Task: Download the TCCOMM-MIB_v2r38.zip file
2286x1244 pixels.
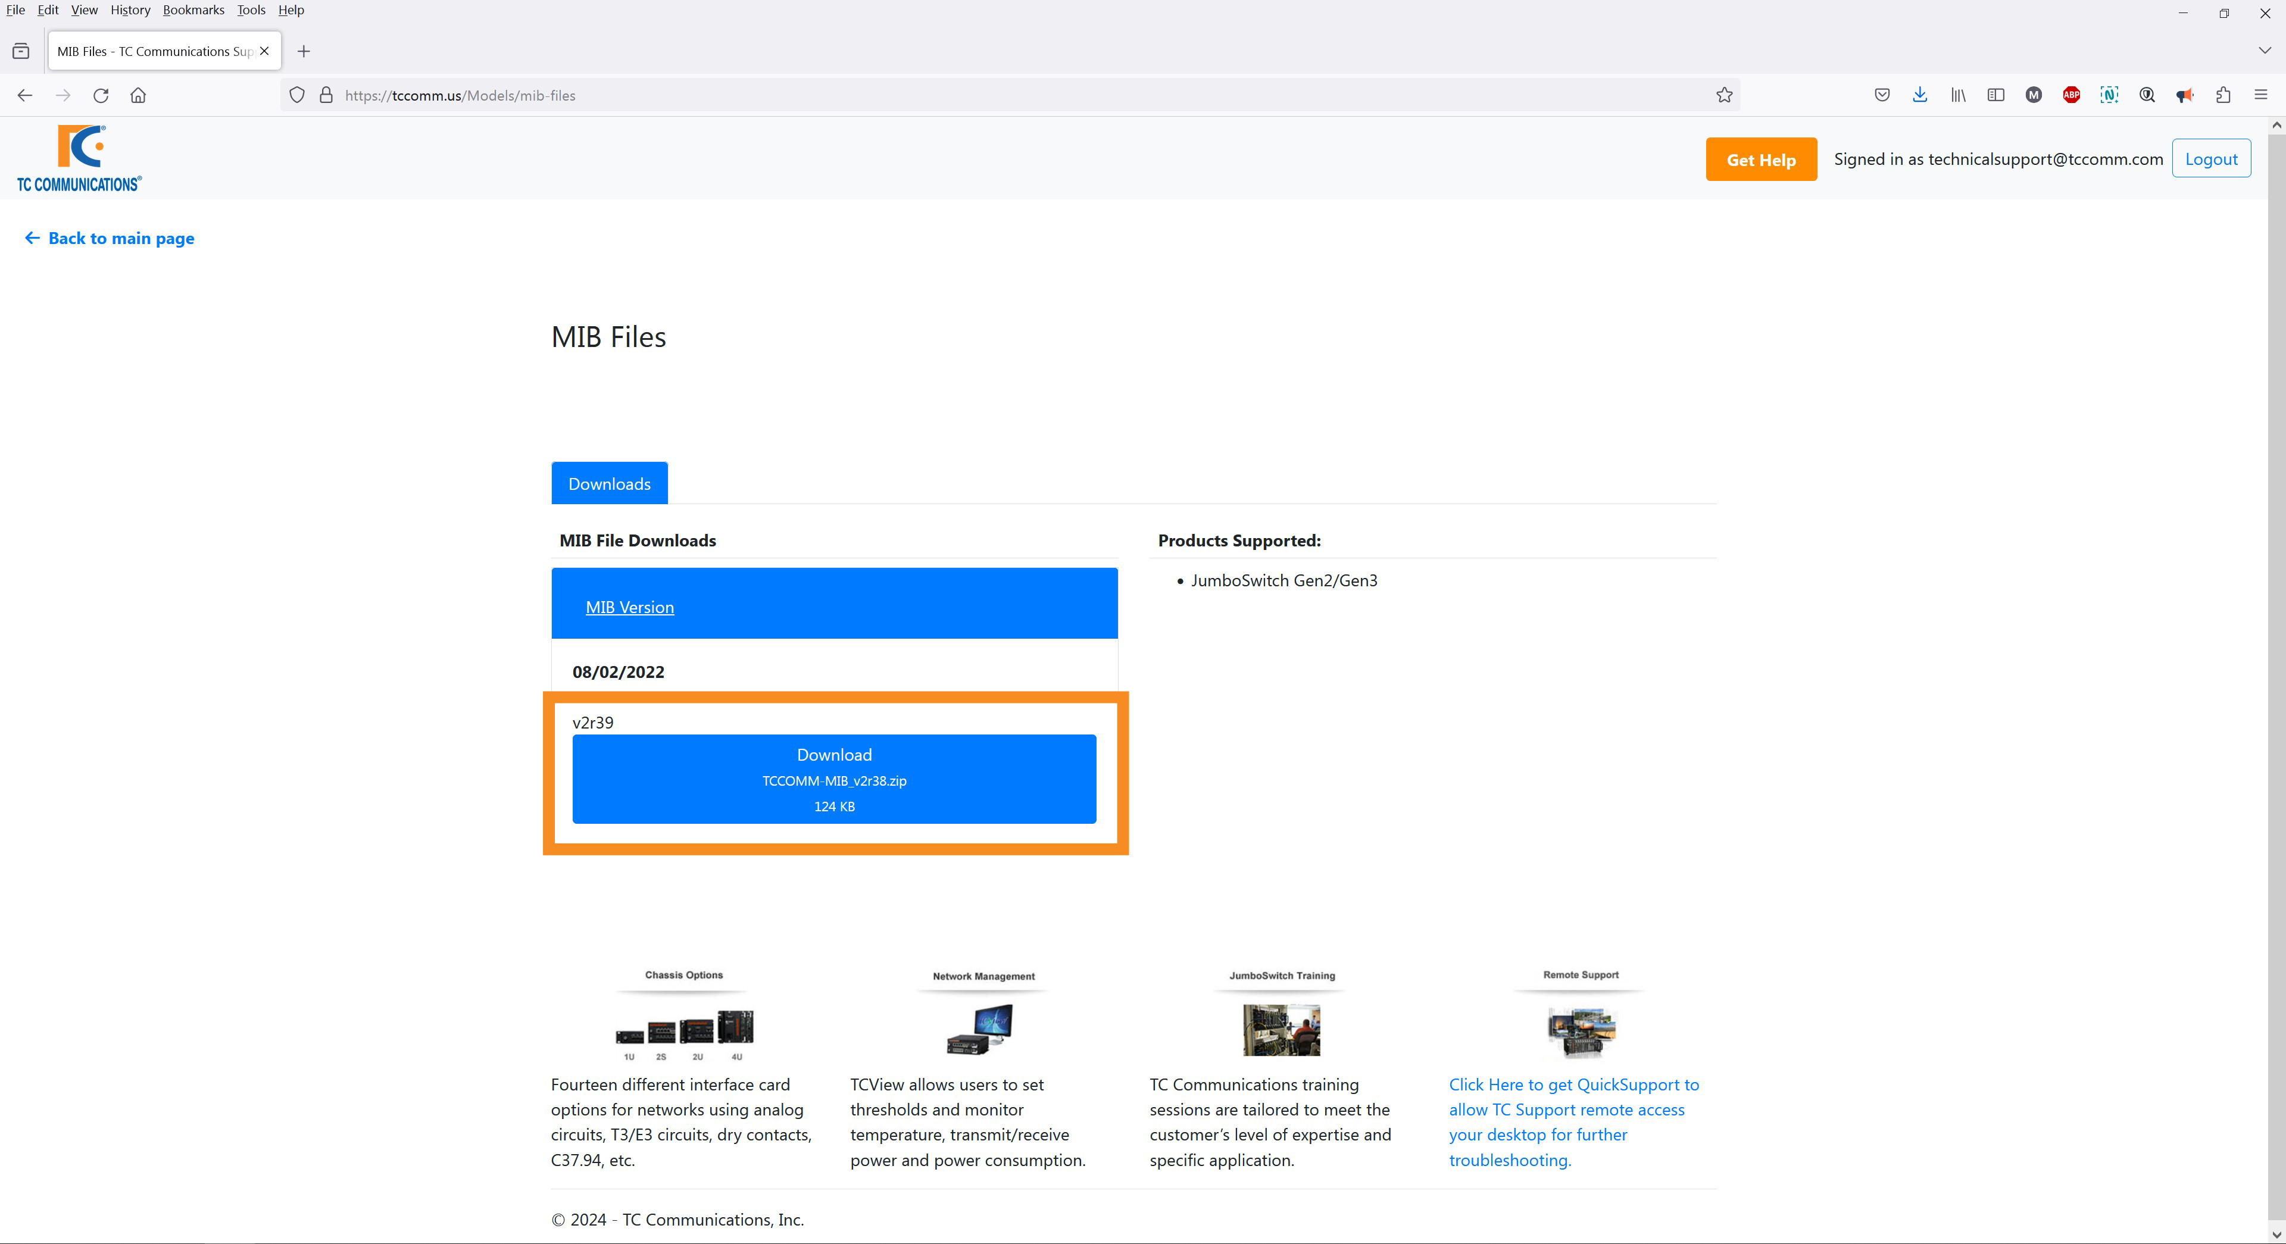Action: pyautogui.click(x=833, y=779)
